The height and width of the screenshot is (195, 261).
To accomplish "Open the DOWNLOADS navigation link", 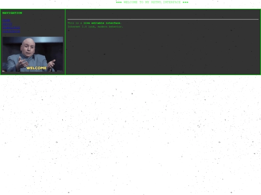I will click(11, 27).
